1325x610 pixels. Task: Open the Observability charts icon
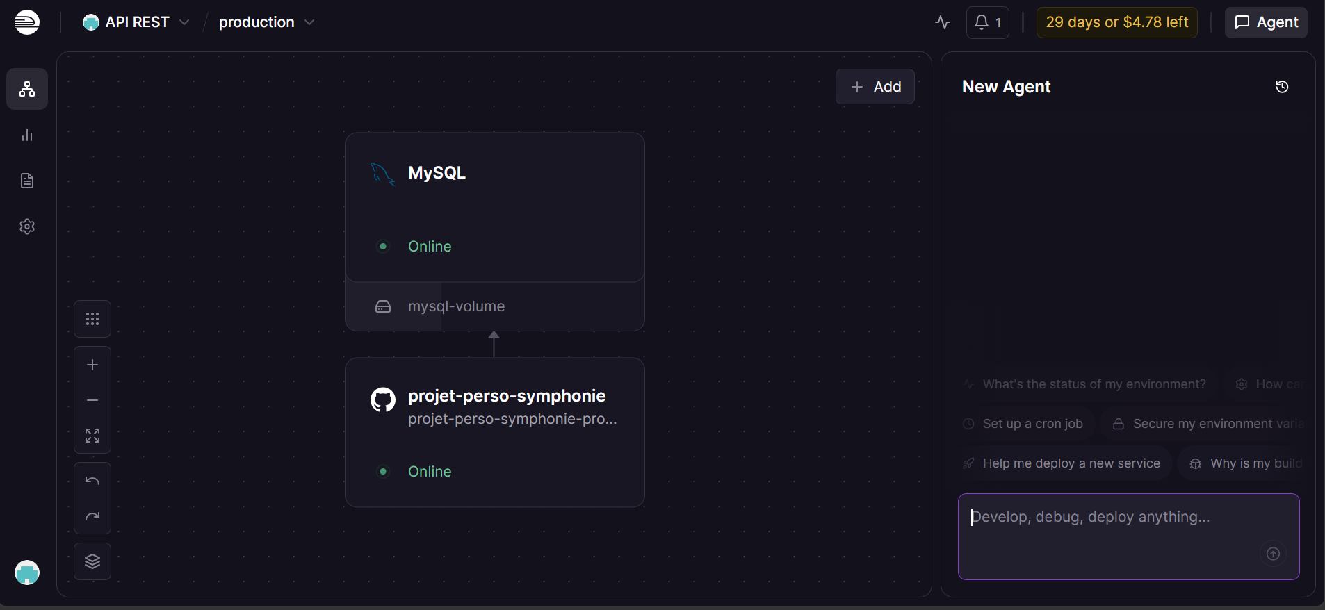click(27, 135)
